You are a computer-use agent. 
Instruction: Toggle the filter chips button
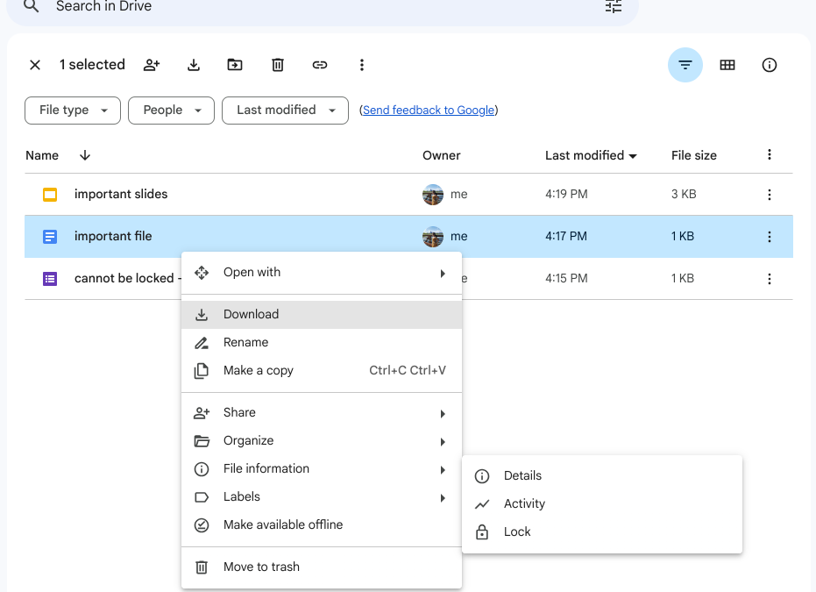[685, 65]
